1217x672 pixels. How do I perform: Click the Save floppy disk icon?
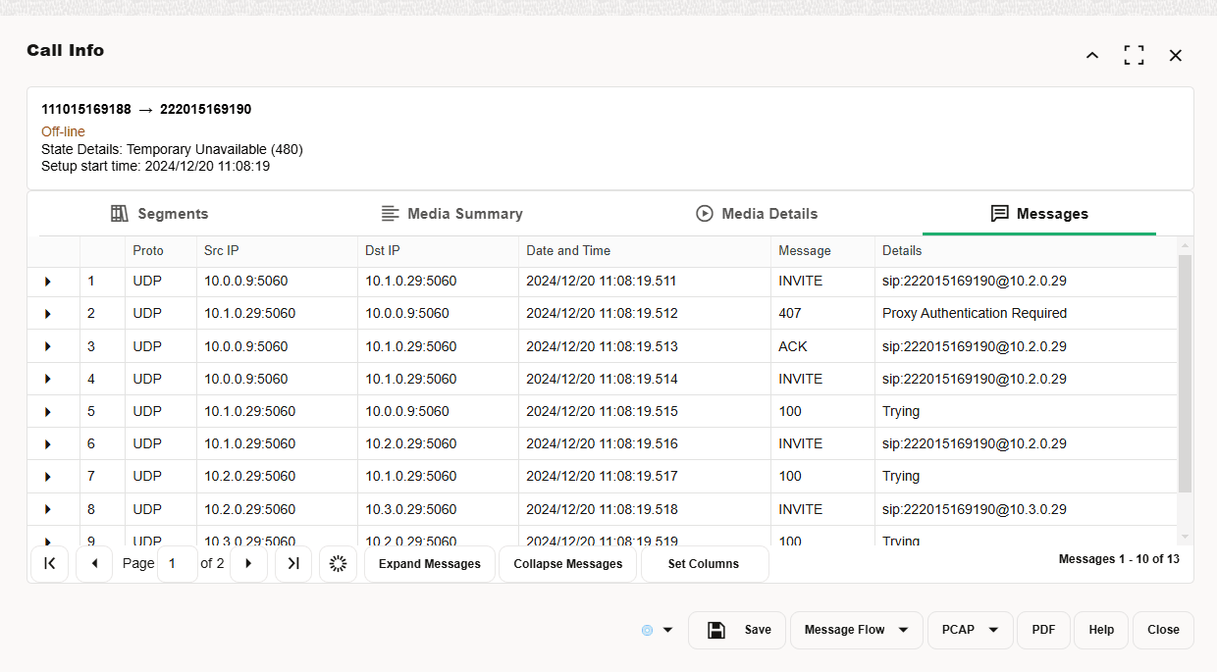pyautogui.click(x=715, y=630)
